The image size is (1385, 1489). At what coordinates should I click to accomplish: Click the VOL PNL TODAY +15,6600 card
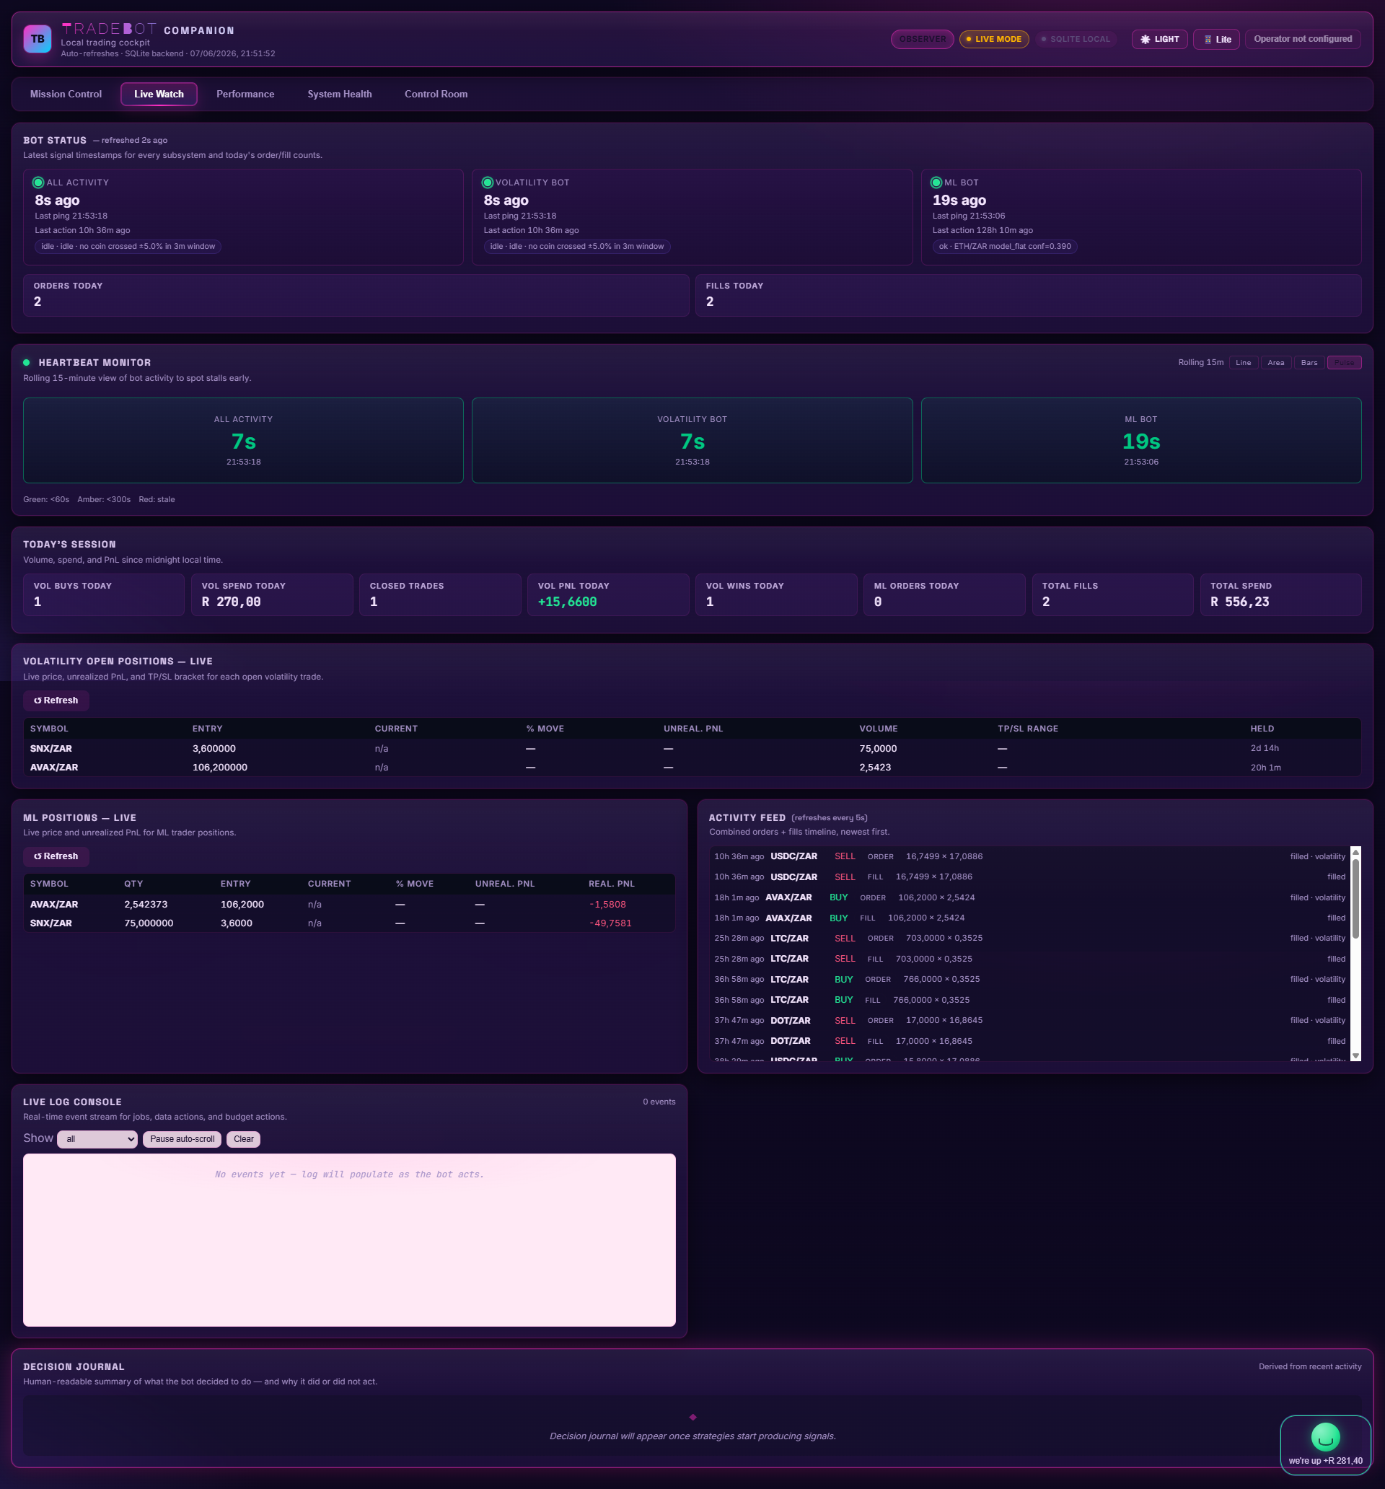pyautogui.click(x=608, y=594)
